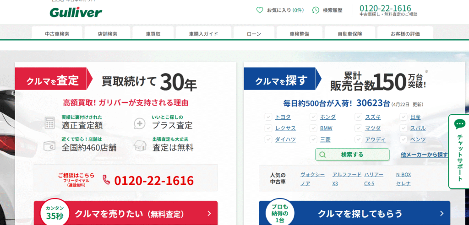Click the chat bubble icon on チャットサポート
The image size is (469, 225).
(x=460, y=124)
